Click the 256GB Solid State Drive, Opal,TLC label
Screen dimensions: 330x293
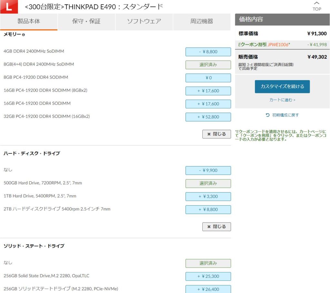click(x=46, y=276)
